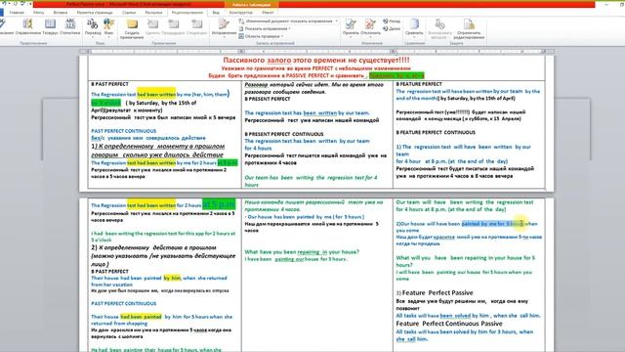Screen dimensions: 625x352
Task: Select the Рецензирование tab
Action: point(187,13)
